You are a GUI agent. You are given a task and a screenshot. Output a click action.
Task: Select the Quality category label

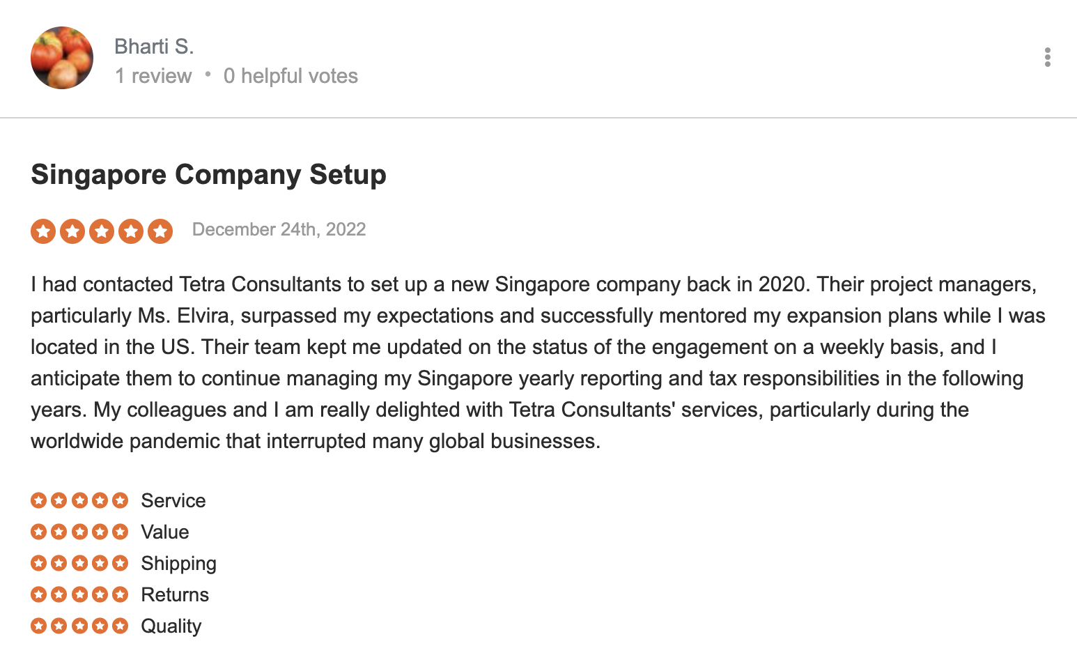coord(171,626)
